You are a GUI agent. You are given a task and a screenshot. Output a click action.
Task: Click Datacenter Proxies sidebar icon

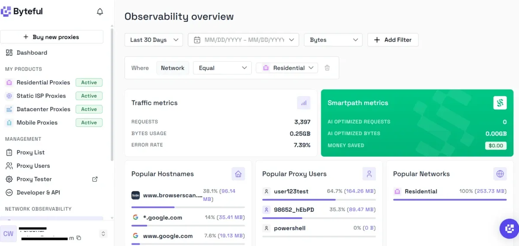(9, 109)
